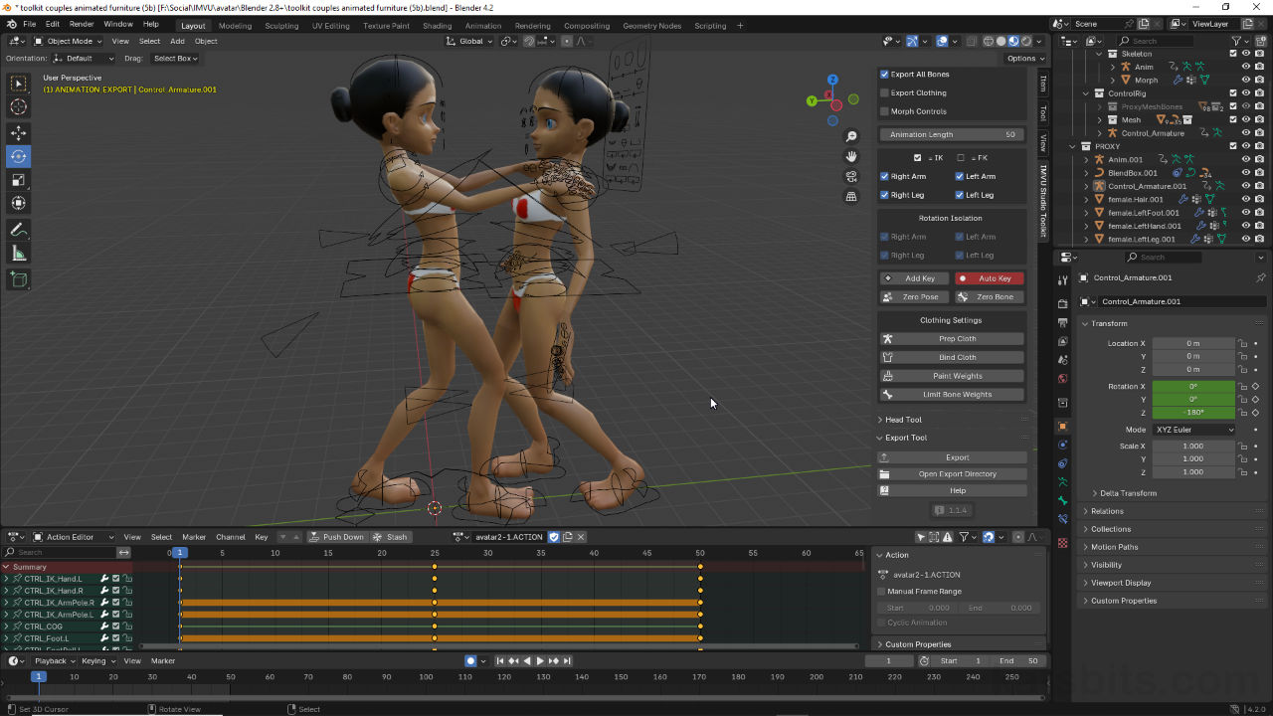The height and width of the screenshot is (716, 1273).
Task: Expand the CTRL_COG channel
Action: click(6, 626)
